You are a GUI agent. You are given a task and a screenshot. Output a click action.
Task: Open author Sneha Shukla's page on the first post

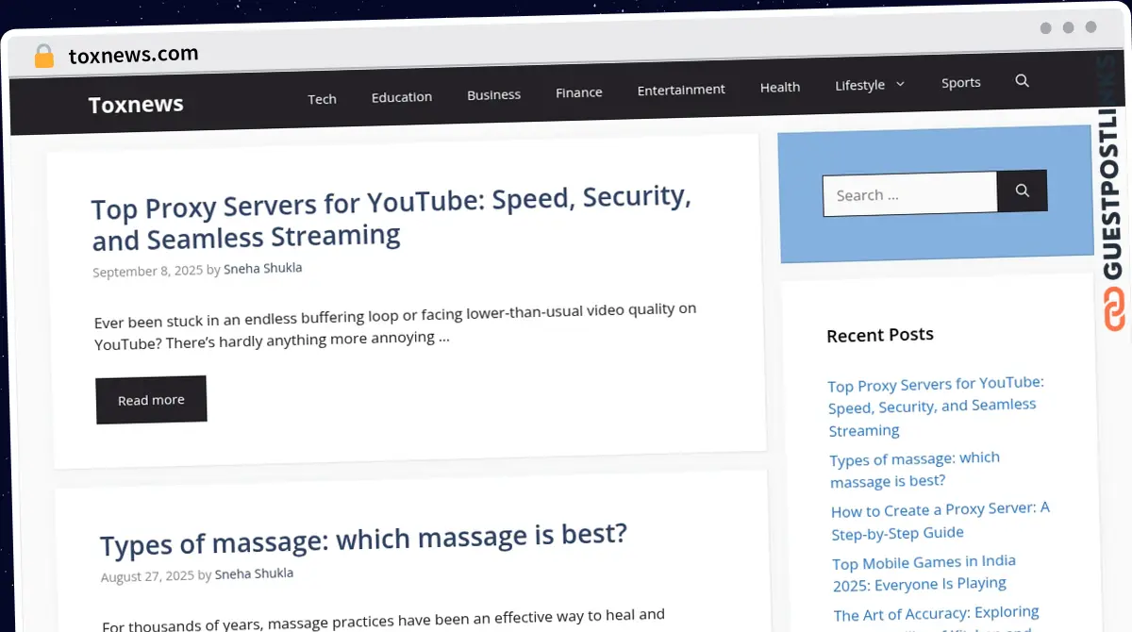pos(262,268)
